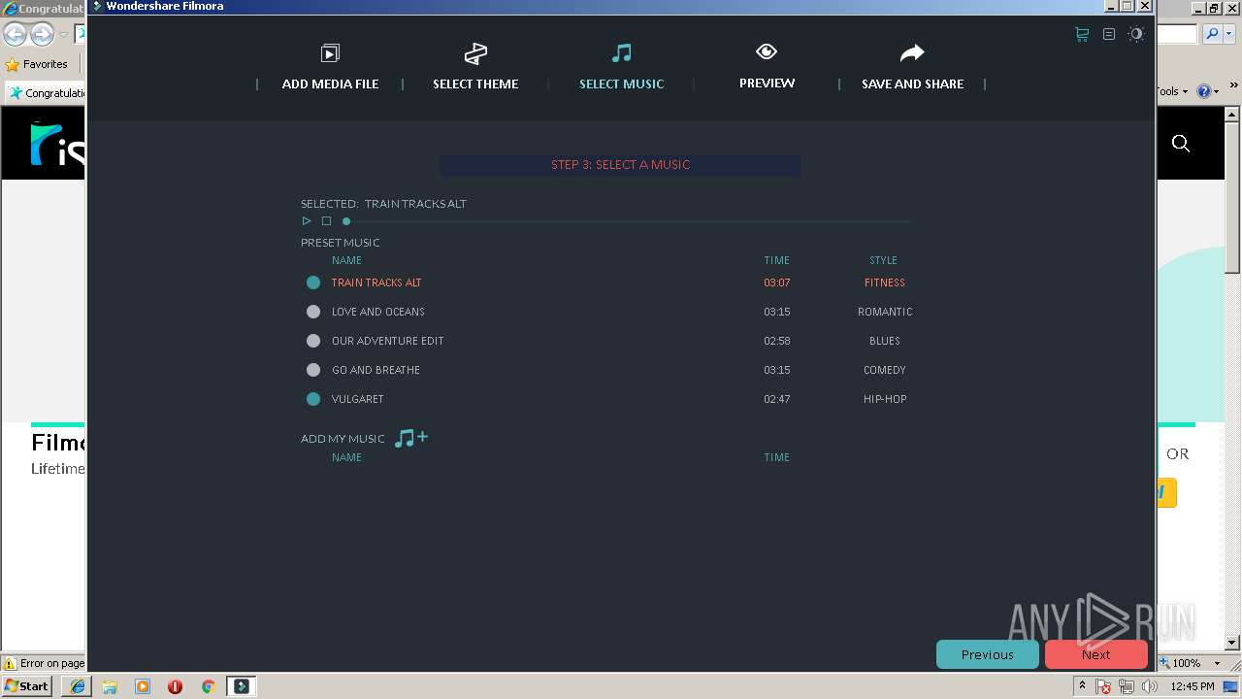Toggle the light/dark theme icon in Filmora
Viewport: 1242px width, 699px height.
pyautogui.click(x=1136, y=34)
